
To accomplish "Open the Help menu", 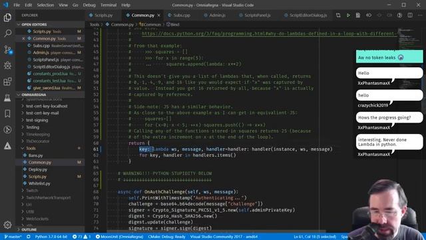I will (126, 5).
